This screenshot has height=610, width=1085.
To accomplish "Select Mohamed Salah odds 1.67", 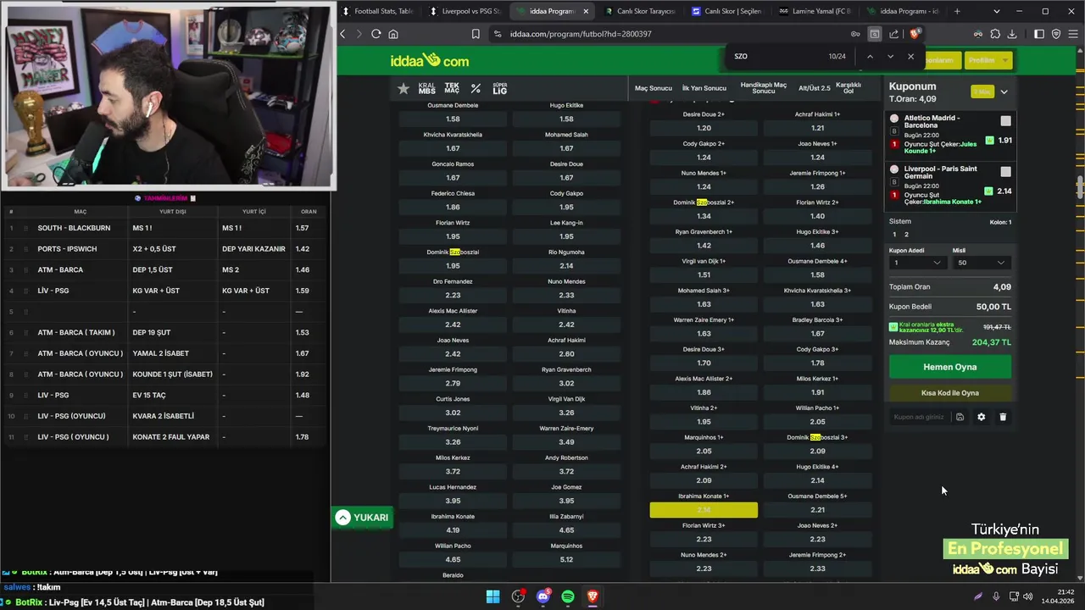I will (566, 148).
